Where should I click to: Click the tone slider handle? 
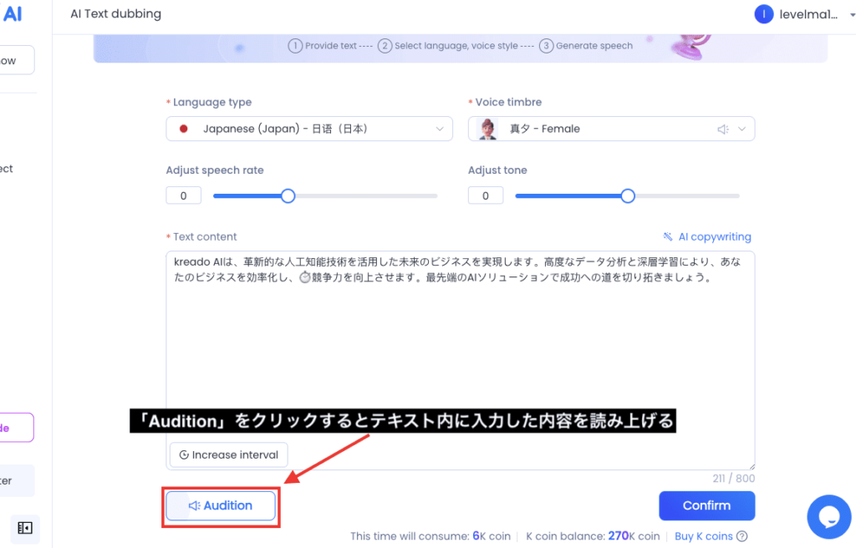[628, 196]
